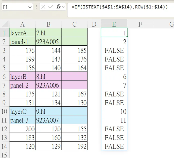
Task: Click cell with value 156
Action: click(x=22, y=68)
